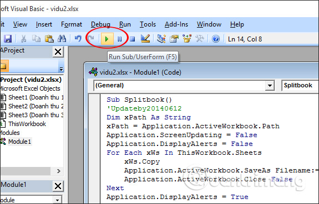The height and width of the screenshot is (204, 319).
Task: Open the View menu
Action: [20, 24]
